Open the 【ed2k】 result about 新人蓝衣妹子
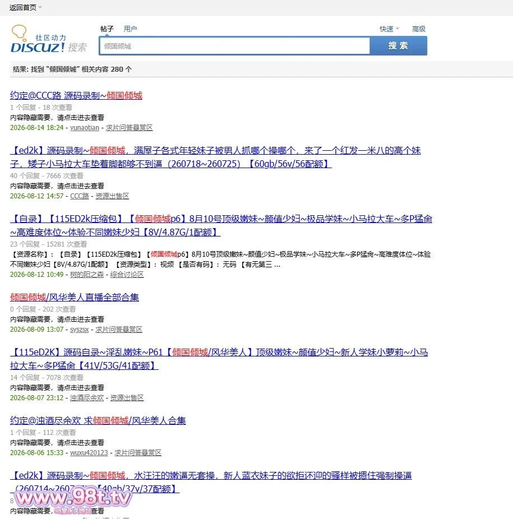 point(211,482)
